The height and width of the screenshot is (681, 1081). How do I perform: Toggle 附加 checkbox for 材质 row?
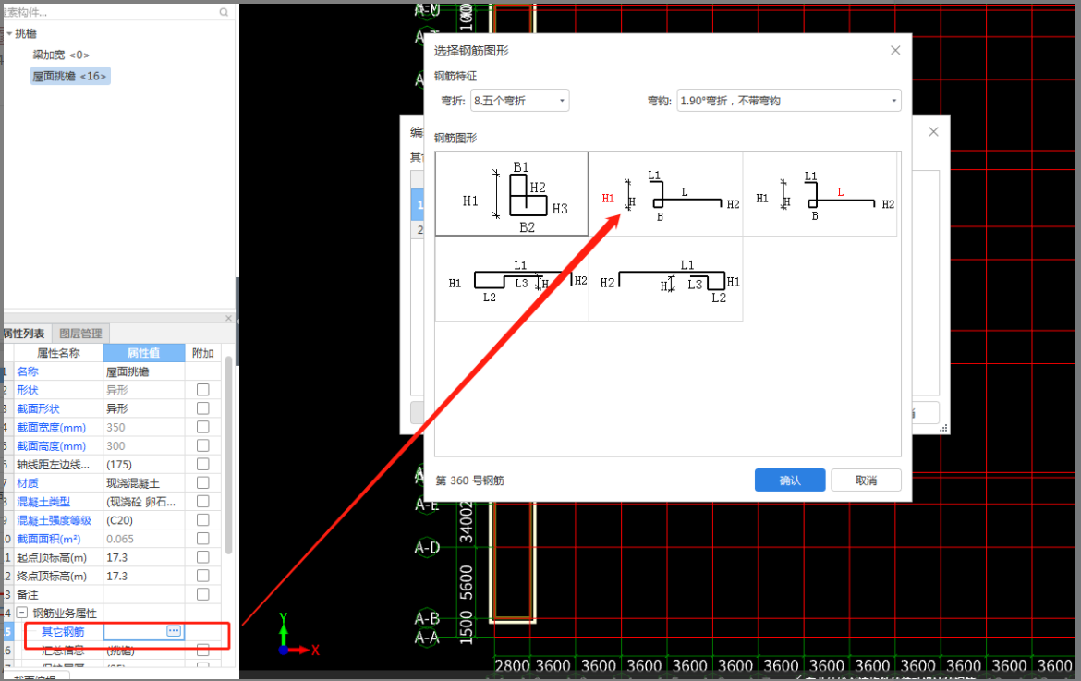(x=202, y=482)
